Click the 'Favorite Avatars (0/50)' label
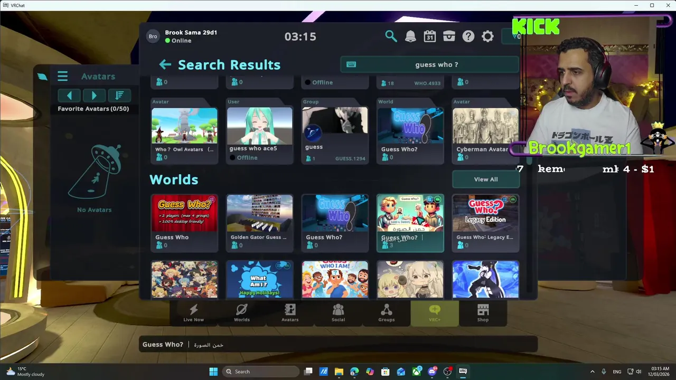The image size is (676, 380). (93, 109)
